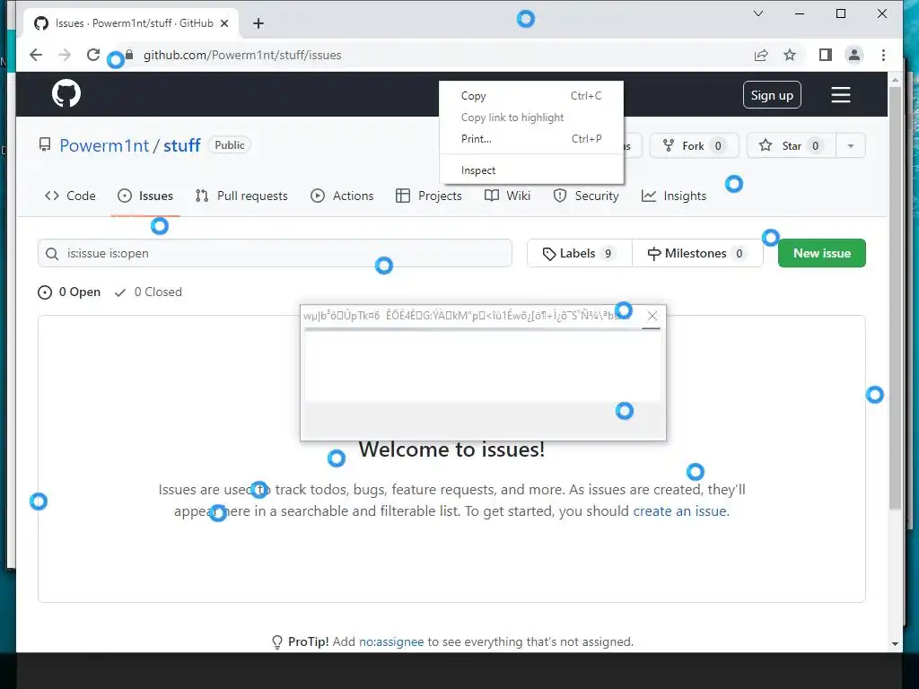Image resolution: width=919 pixels, height=689 pixels.
Task: Switch to the Code tab
Action: [70, 196]
